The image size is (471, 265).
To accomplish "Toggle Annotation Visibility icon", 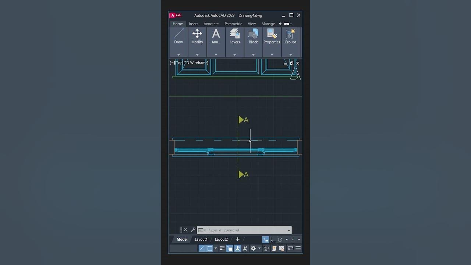I will pyautogui.click(x=238, y=248).
